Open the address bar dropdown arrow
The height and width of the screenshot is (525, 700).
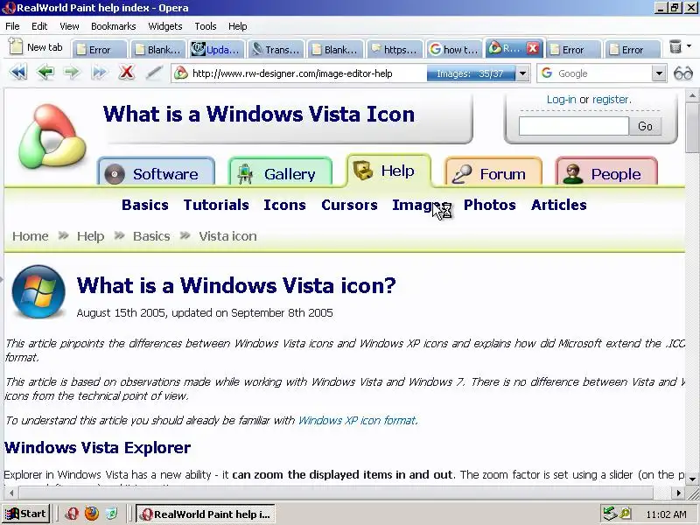click(522, 73)
